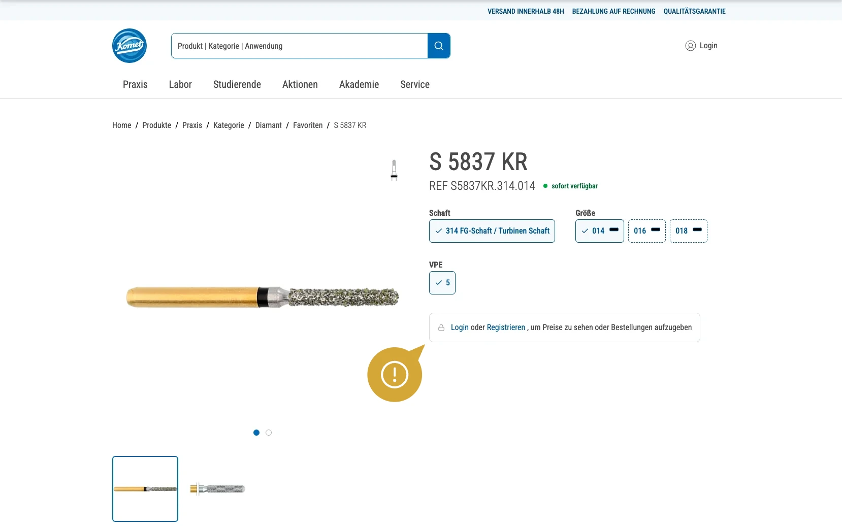The width and height of the screenshot is (842, 526).
Task: Click the search magnifier button
Action: coord(439,46)
